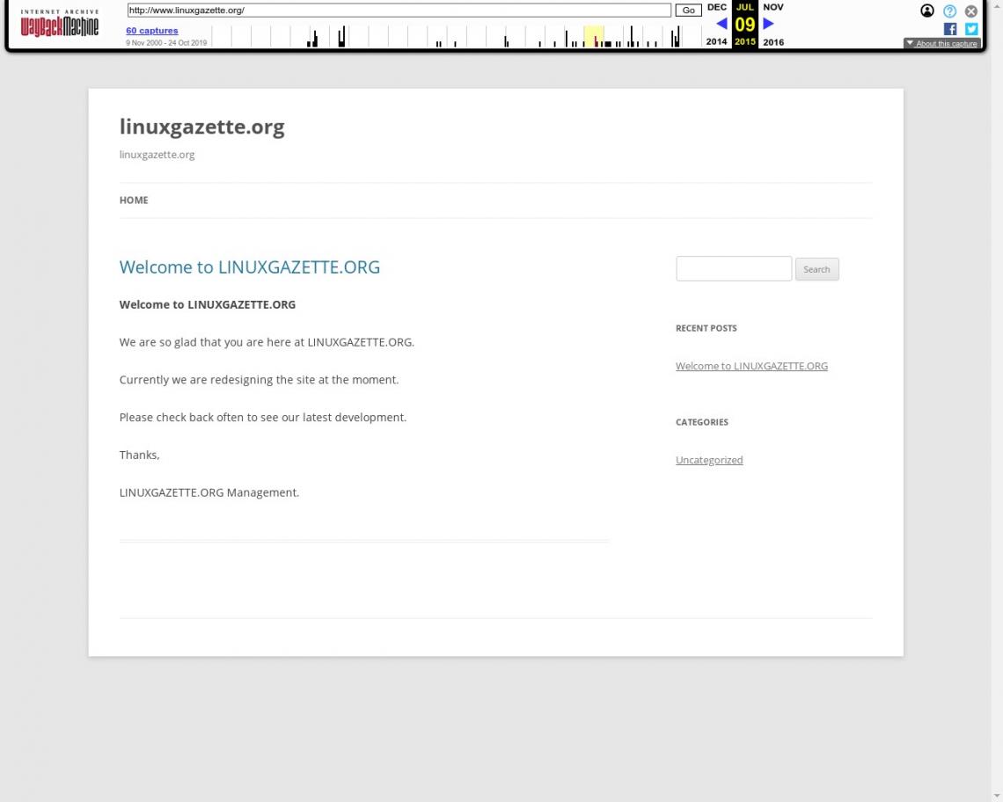Go to previous capture arrow
This screenshot has height=802, width=1003.
point(721,24)
